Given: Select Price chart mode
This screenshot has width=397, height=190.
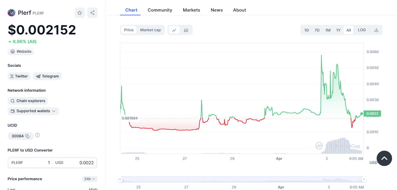Looking at the screenshot, I should click(x=129, y=30).
